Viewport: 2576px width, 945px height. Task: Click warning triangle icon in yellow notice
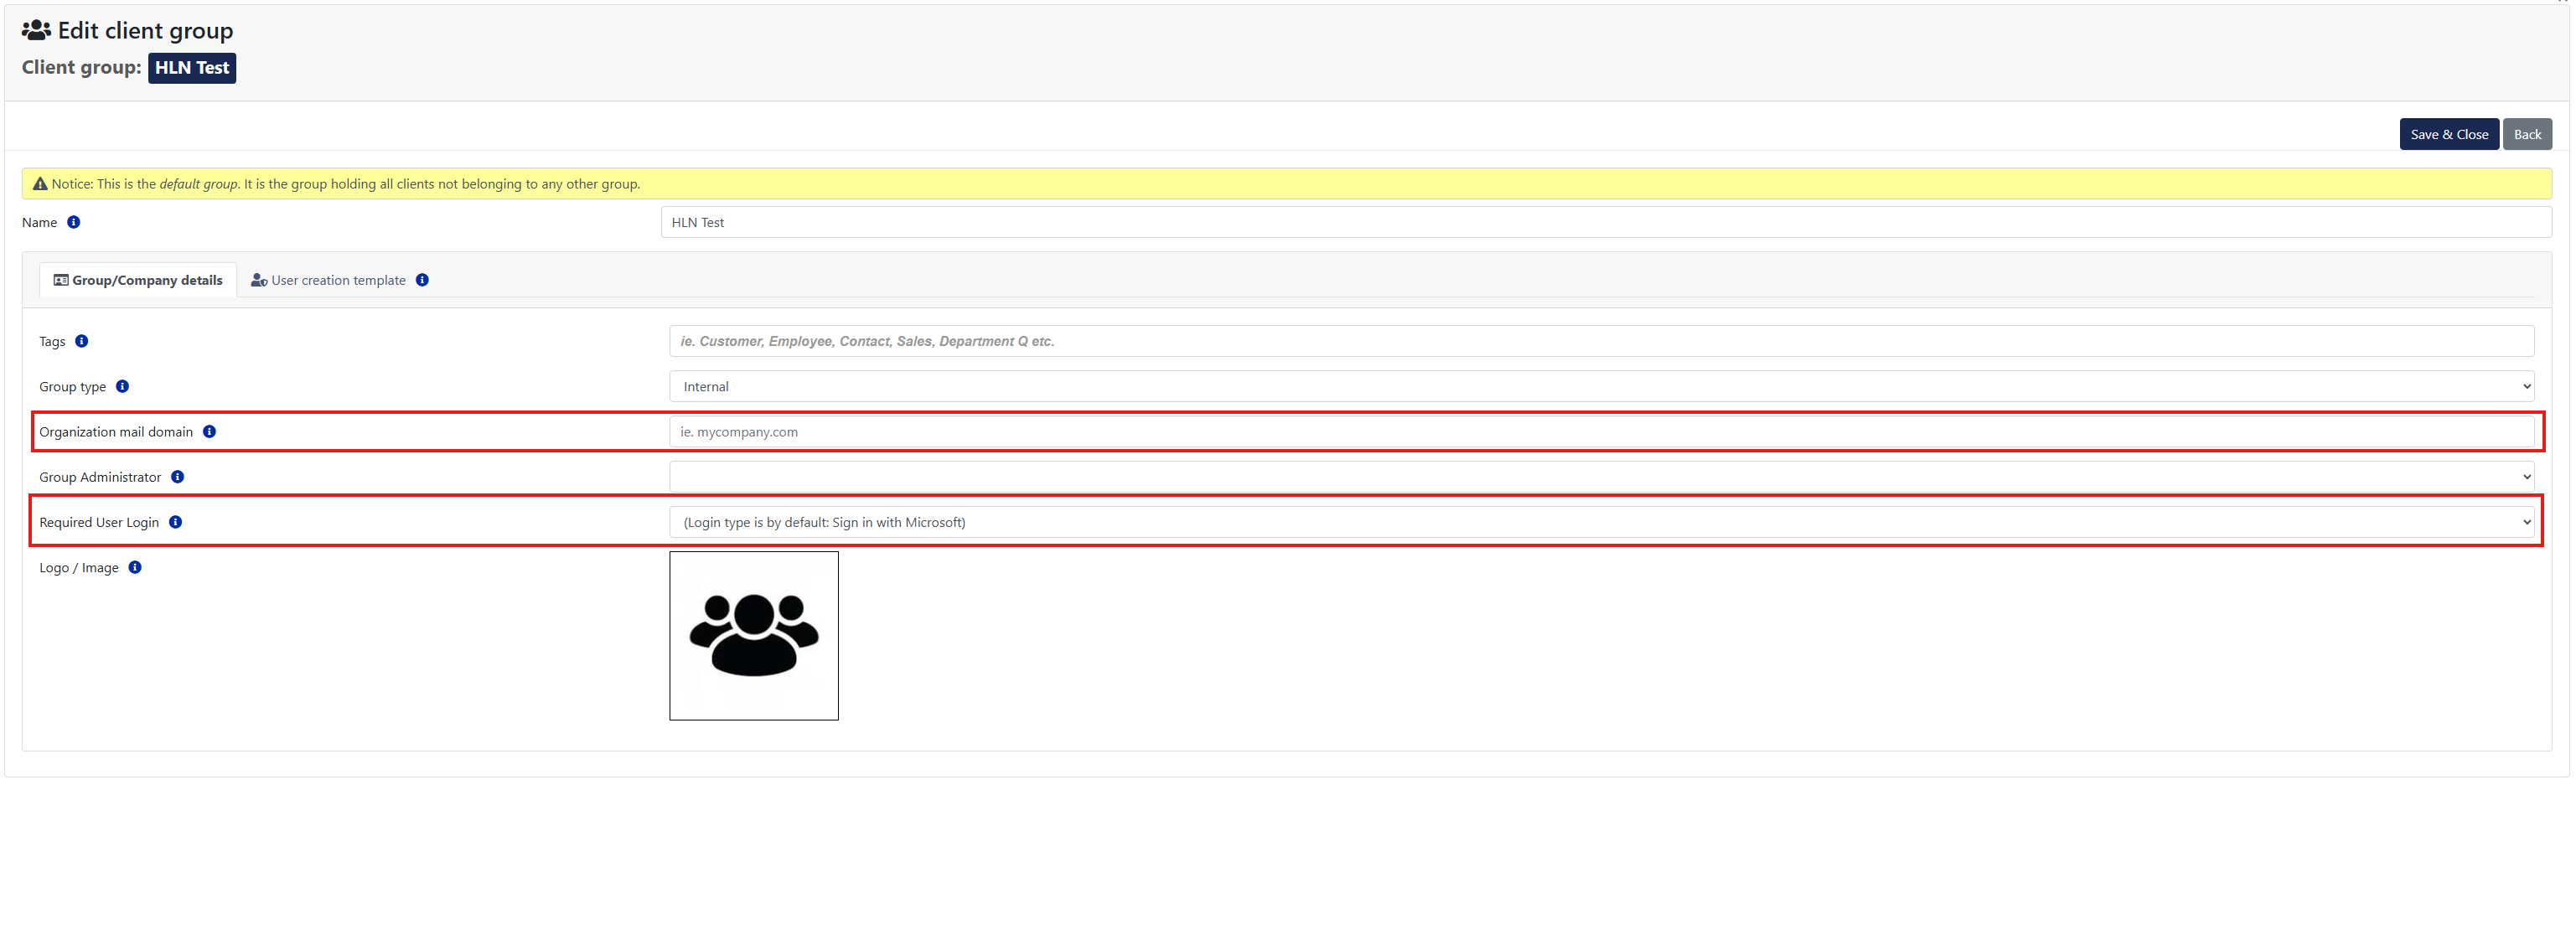click(40, 184)
